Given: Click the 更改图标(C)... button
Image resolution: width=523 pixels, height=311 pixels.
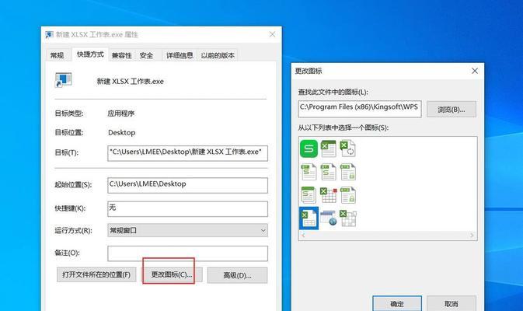Looking at the screenshot, I should click(x=172, y=274).
